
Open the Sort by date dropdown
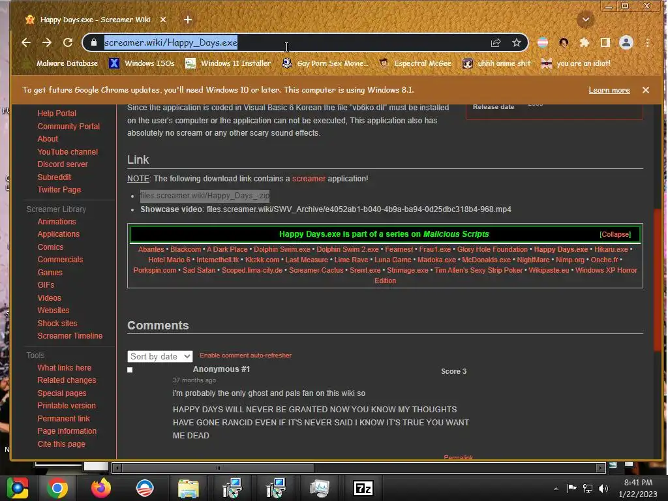click(160, 357)
